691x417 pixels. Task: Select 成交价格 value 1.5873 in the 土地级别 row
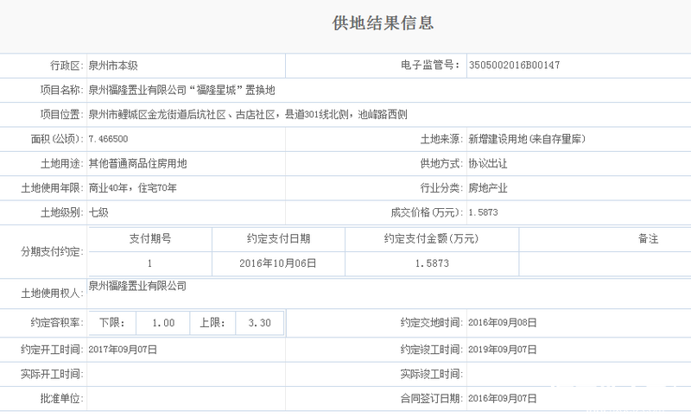tap(483, 212)
